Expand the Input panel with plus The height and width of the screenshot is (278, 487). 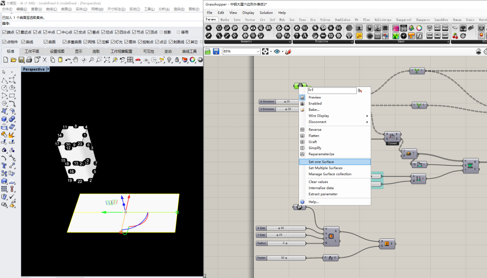point(448,41)
